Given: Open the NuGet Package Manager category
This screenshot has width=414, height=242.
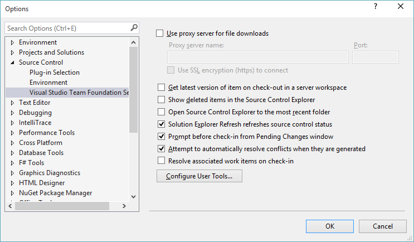Looking at the screenshot, I should [x=55, y=193].
